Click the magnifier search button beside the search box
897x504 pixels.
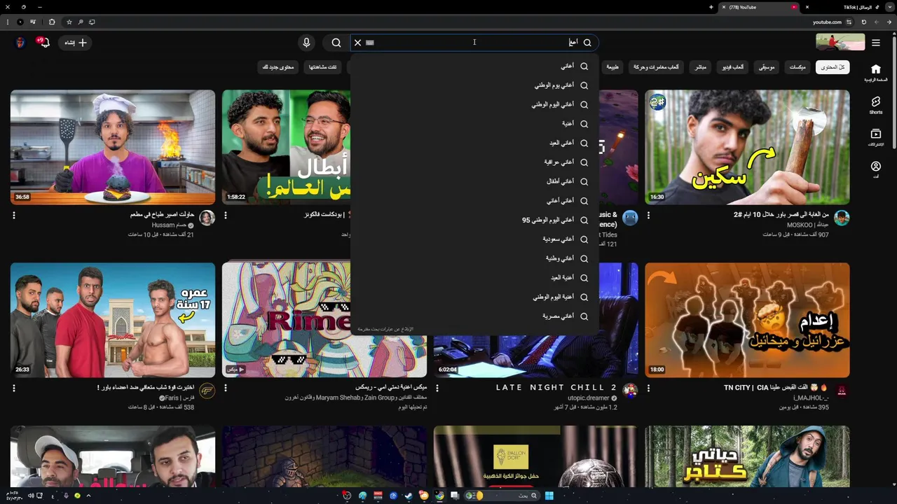pyautogui.click(x=336, y=43)
